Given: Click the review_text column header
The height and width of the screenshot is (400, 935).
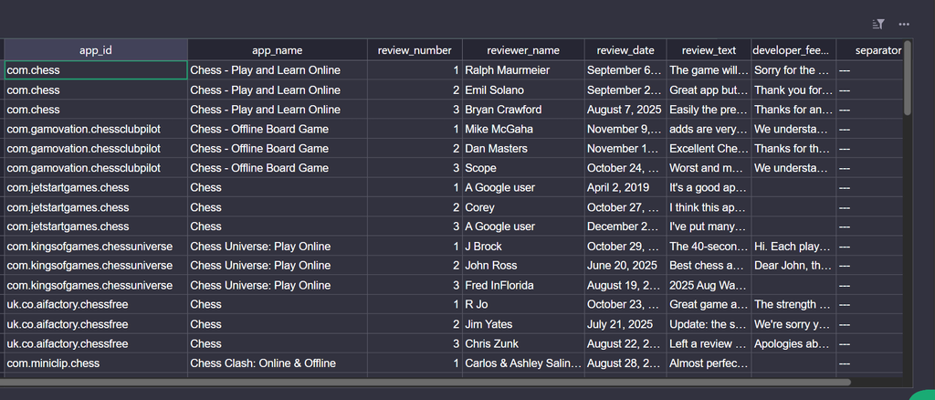Looking at the screenshot, I should [x=709, y=50].
